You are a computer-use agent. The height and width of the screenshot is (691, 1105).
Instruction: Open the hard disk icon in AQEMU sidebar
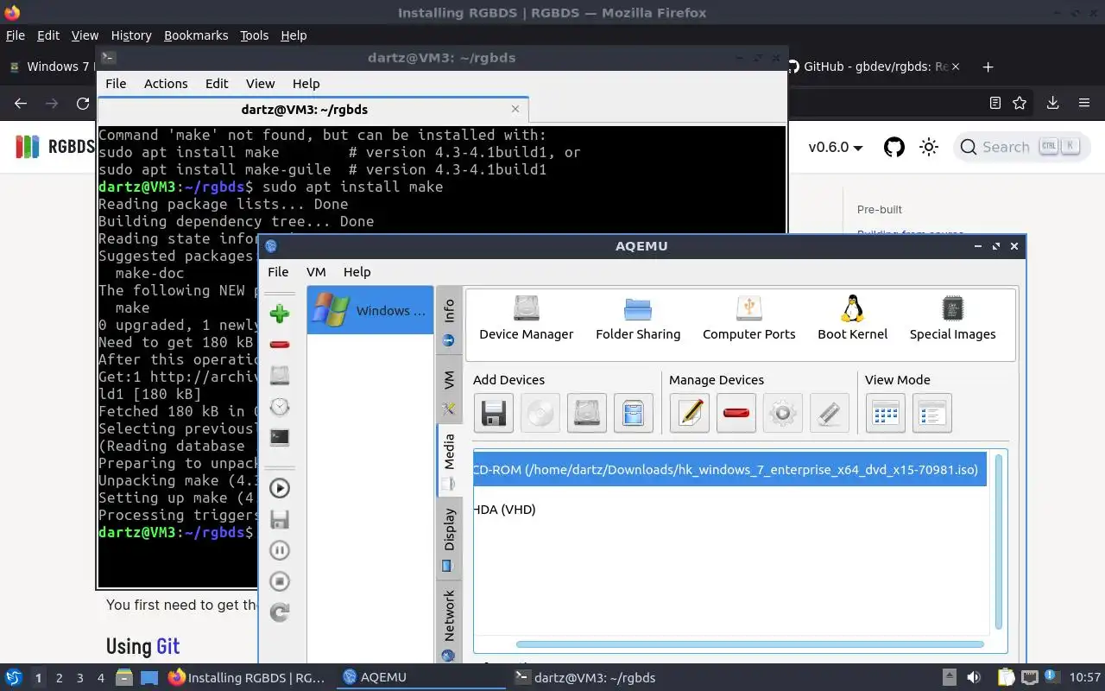pyautogui.click(x=279, y=376)
